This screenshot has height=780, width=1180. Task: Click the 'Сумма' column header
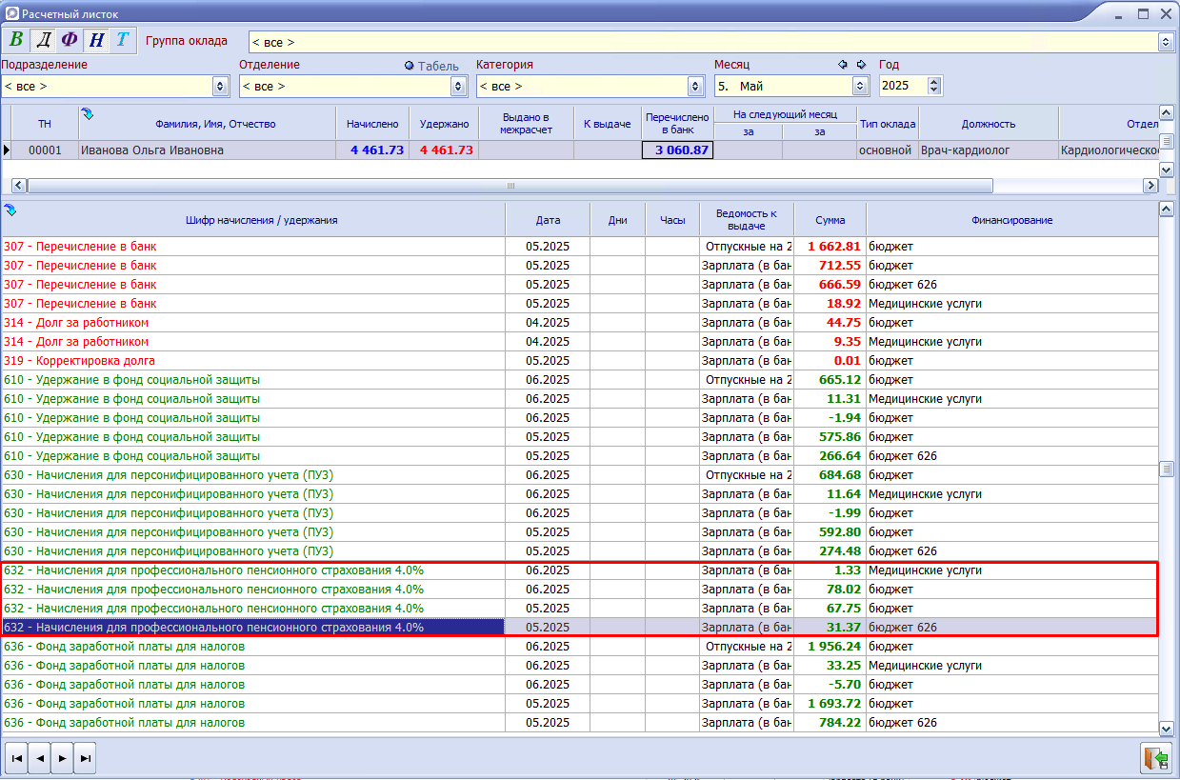[830, 220]
